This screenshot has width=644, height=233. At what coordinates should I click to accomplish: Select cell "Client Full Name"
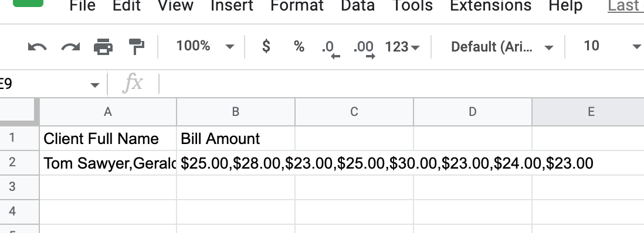[108, 138]
